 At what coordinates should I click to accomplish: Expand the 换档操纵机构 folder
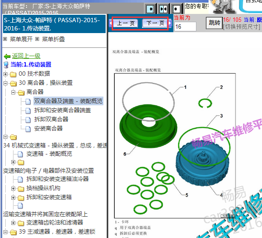pos(13,189)
